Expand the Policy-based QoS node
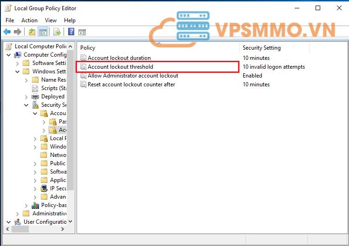The width and height of the screenshot is (349, 246). [x=27, y=205]
